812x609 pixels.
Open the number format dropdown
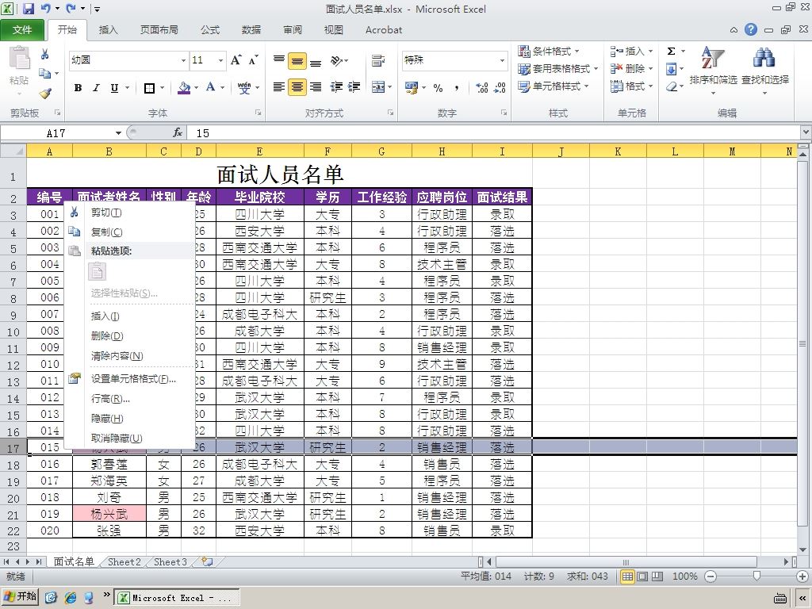tap(502, 60)
